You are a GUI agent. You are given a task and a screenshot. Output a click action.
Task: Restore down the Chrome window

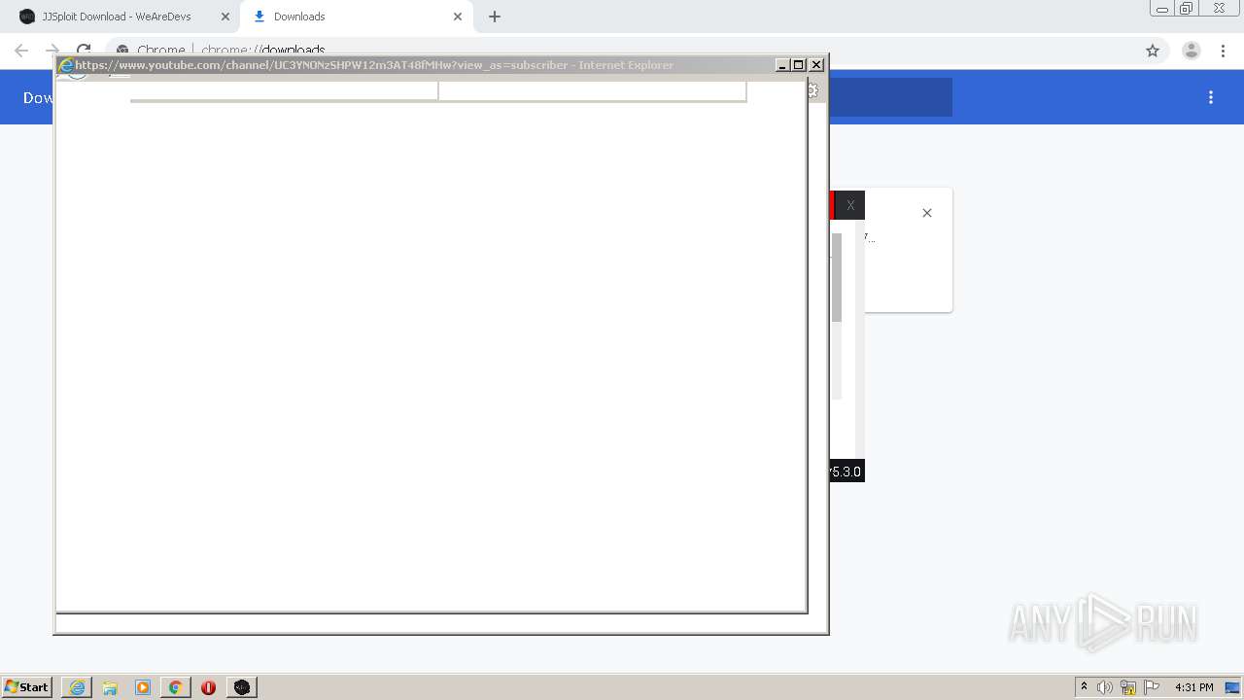1187,9
